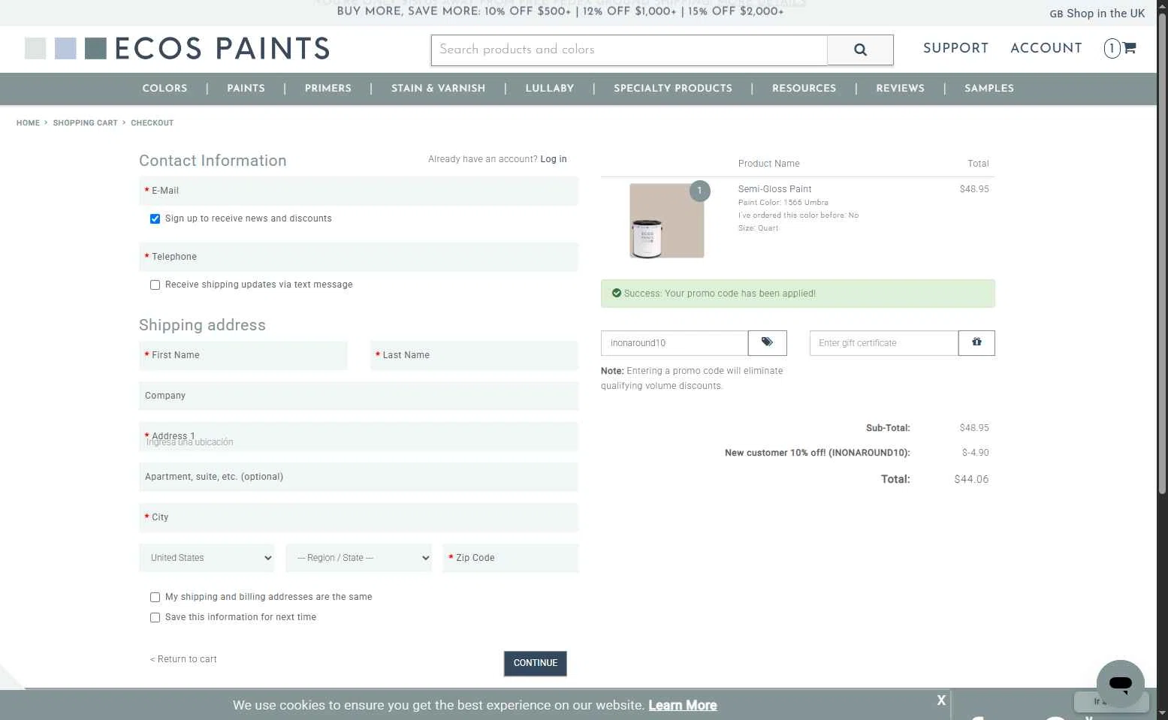
Task: Focus the First Name field
Action: (243, 355)
